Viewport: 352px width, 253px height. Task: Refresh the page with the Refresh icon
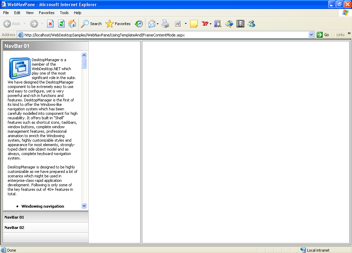coord(61,24)
